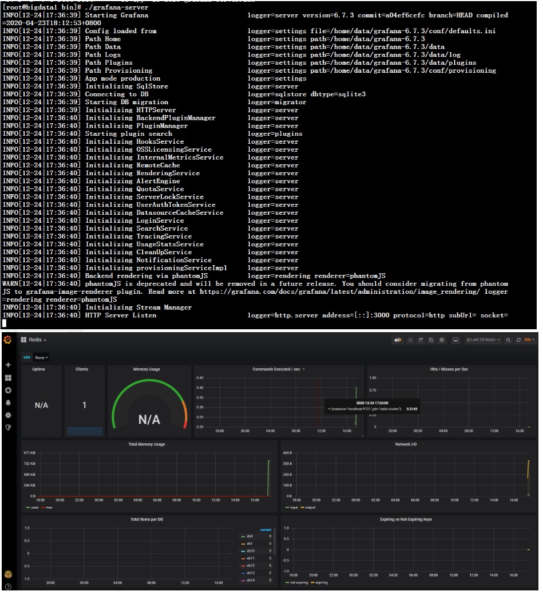This screenshot has height=595, width=543.
Task: Open the Explore compass icon
Action: click(x=8, y=390)
